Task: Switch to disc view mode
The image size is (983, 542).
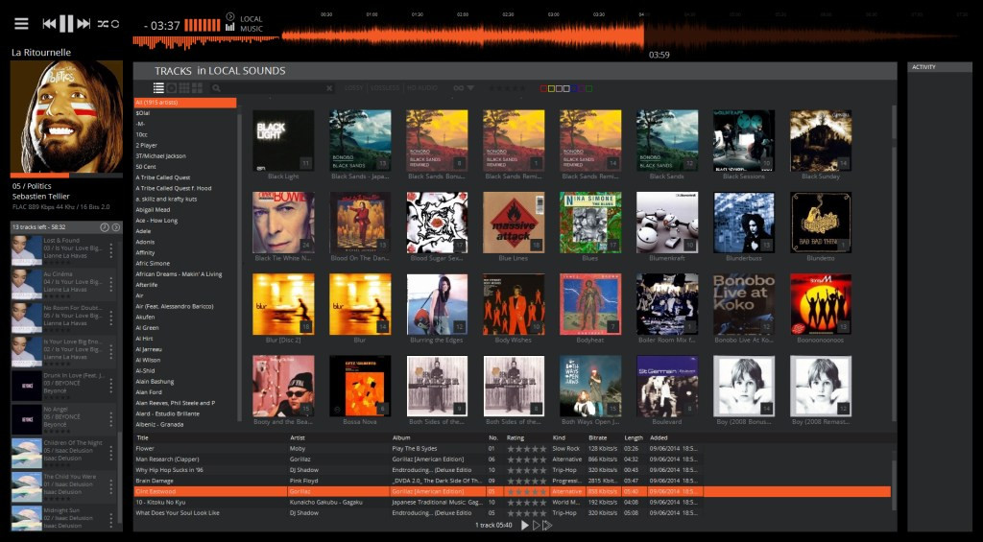Action: [171, 88]
